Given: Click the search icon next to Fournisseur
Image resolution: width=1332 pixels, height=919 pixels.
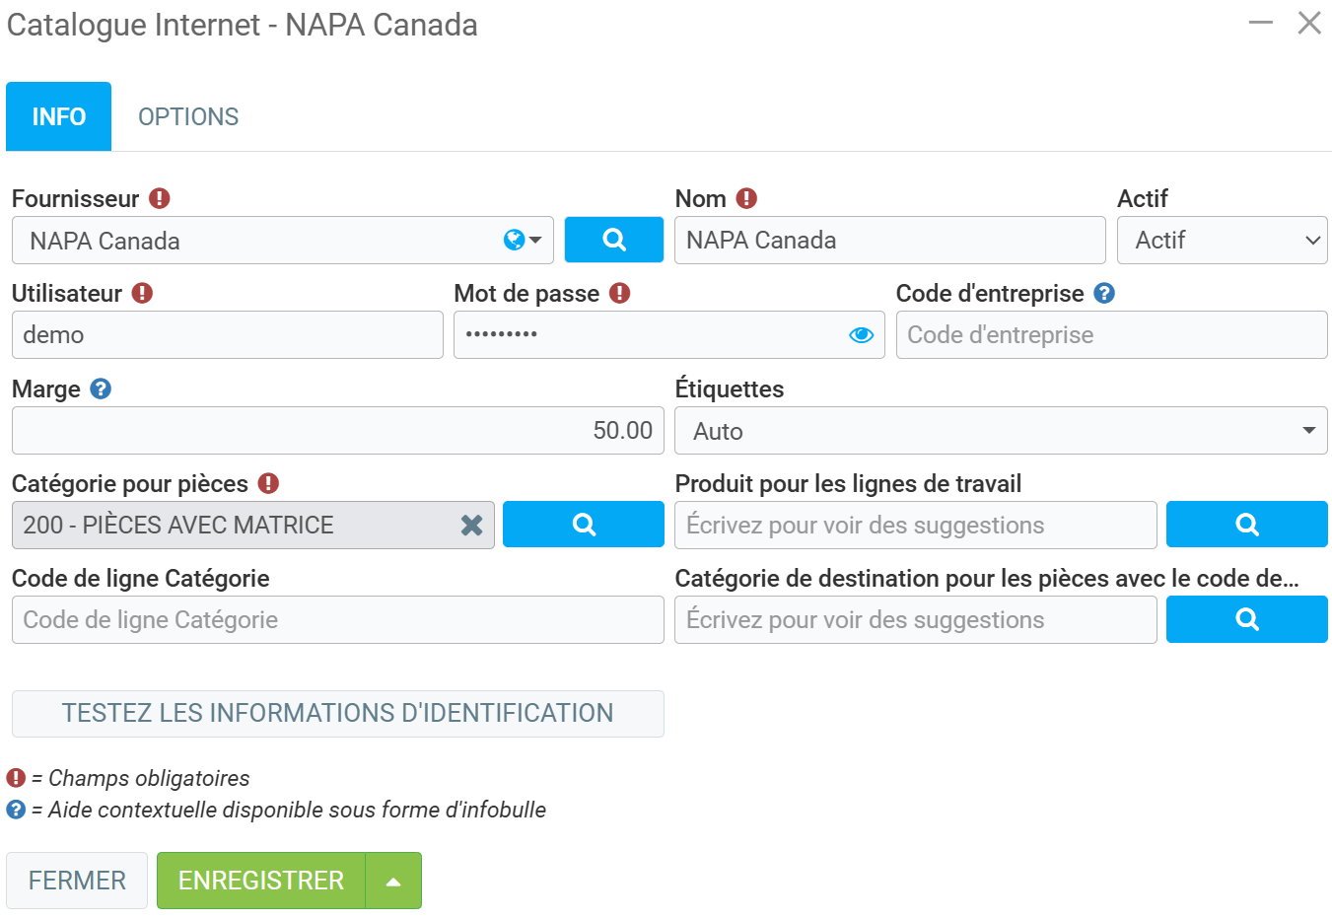Looking at the screenshot, I should click(613, 240).
